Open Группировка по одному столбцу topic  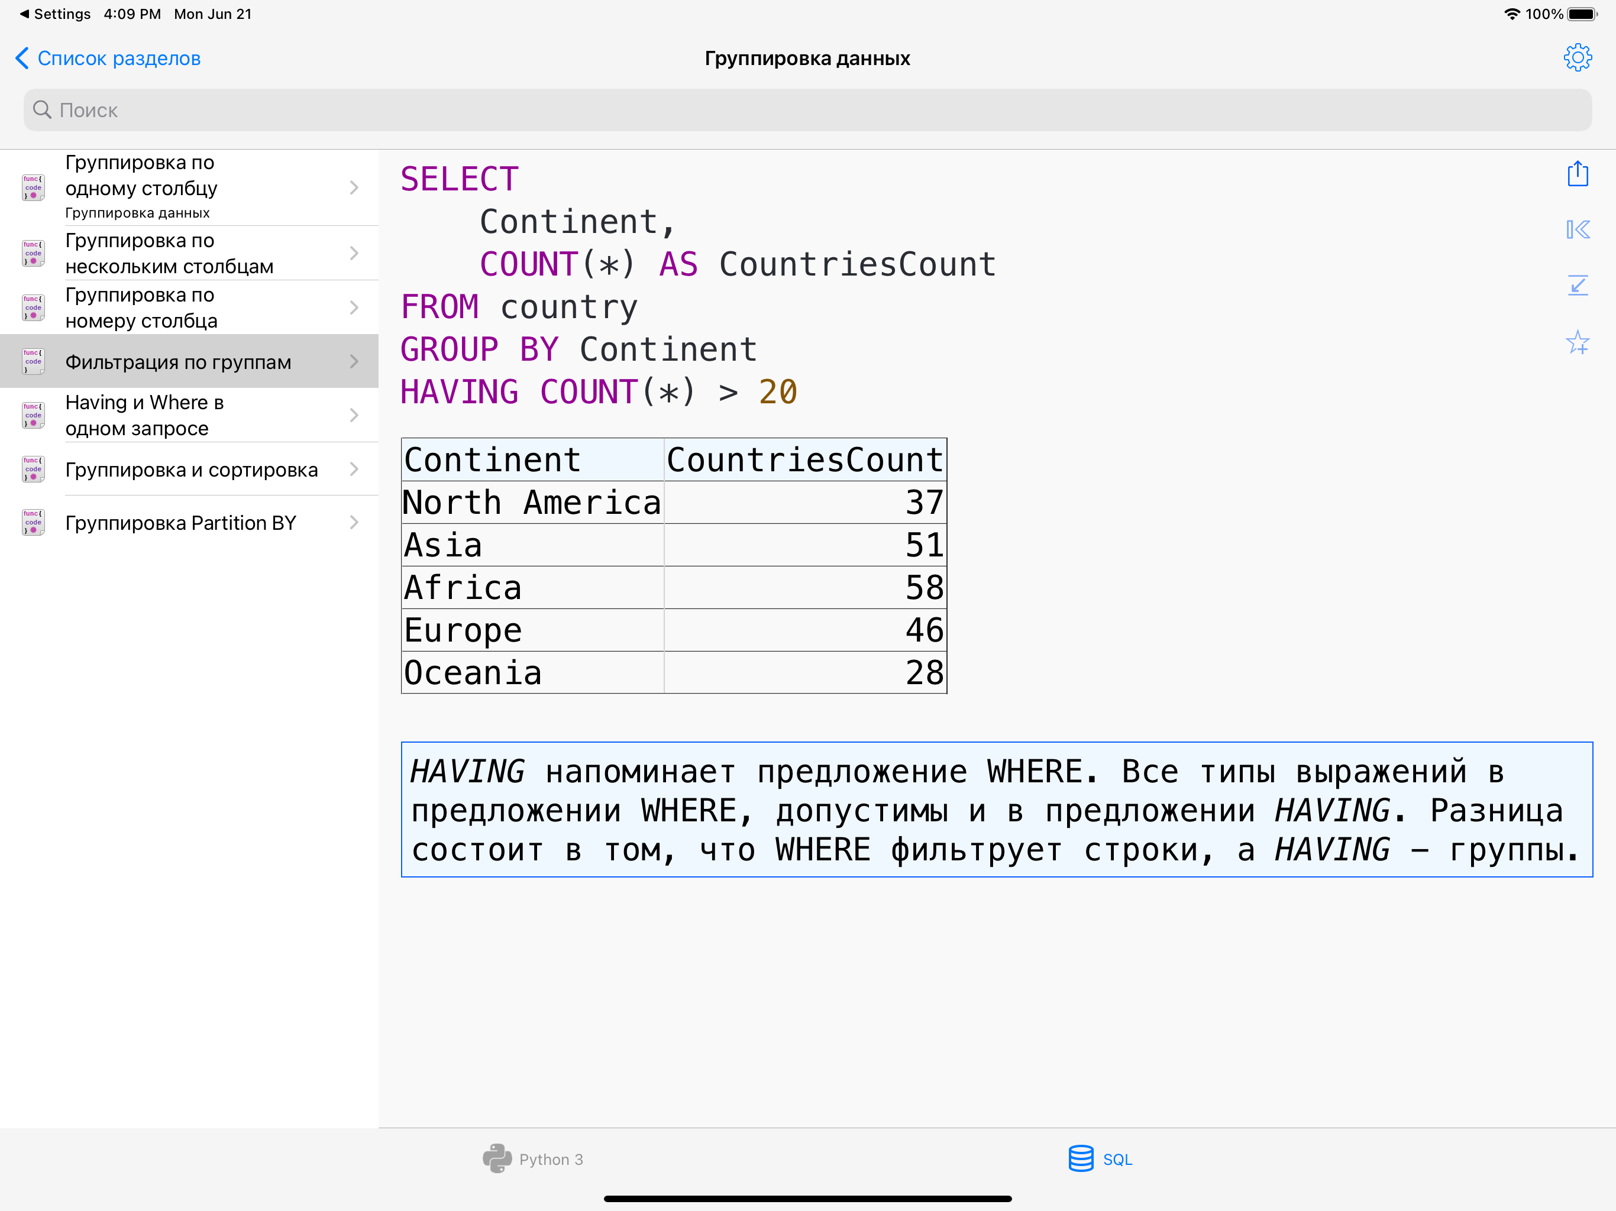tap(189, 187)
